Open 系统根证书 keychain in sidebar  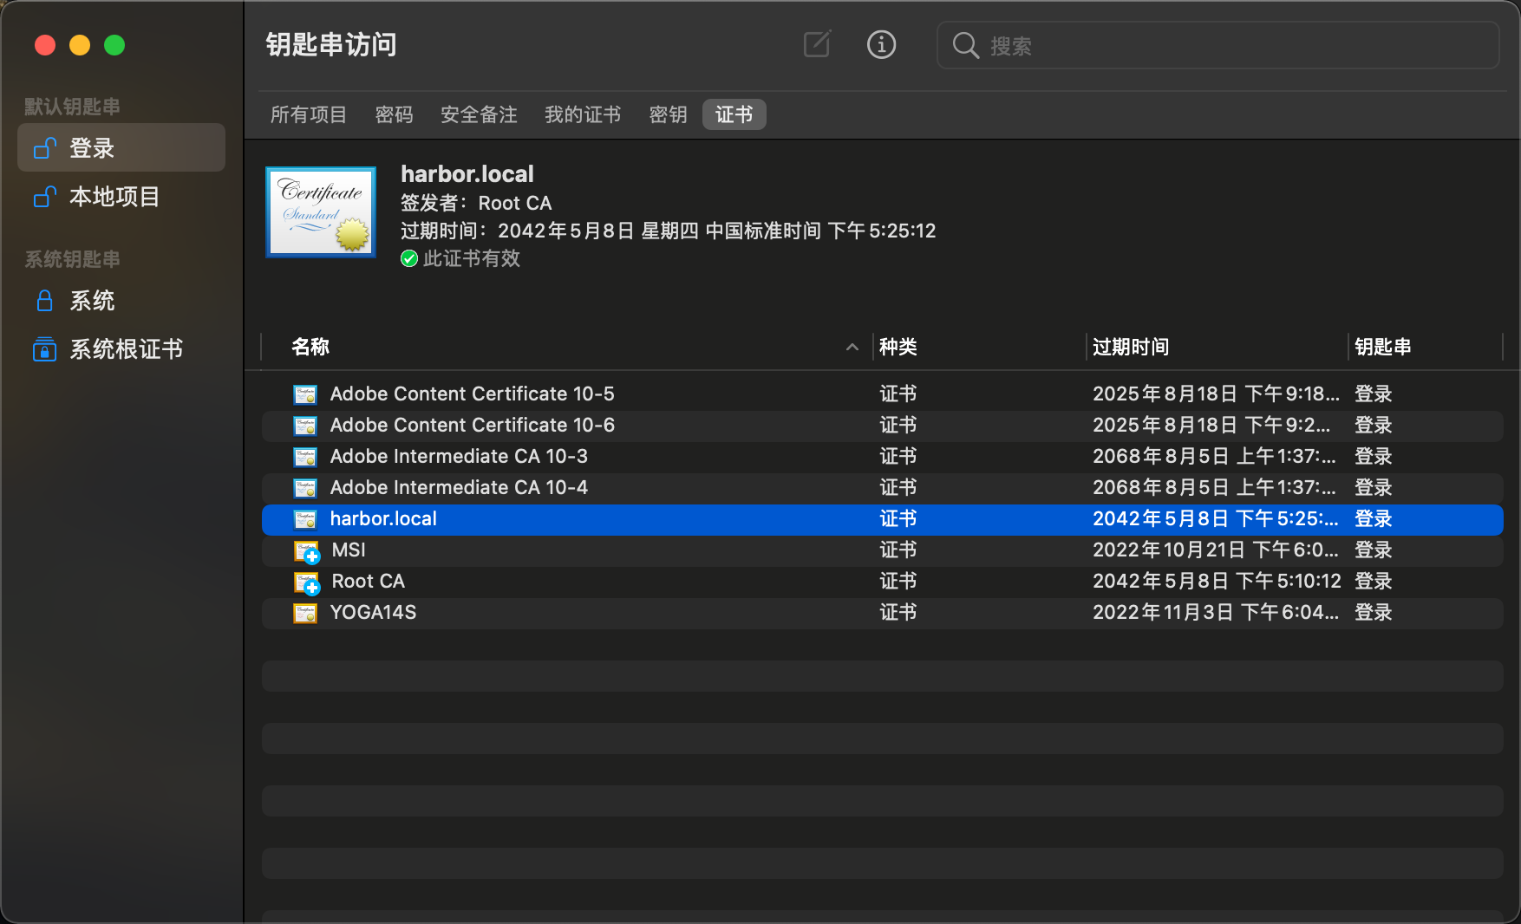(x=126, y=349)
